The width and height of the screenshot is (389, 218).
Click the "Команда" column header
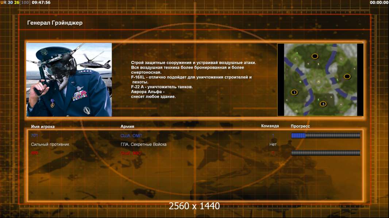coord(270,126)
